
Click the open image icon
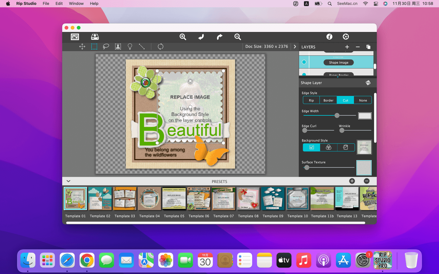pos(75,37)
